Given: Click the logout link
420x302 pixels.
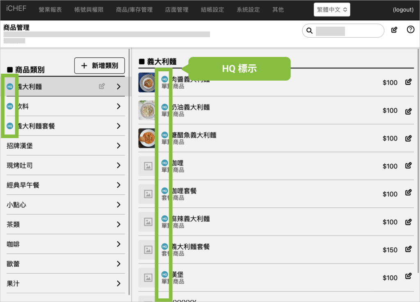Looking at the screenshot, I should point(403,10).
